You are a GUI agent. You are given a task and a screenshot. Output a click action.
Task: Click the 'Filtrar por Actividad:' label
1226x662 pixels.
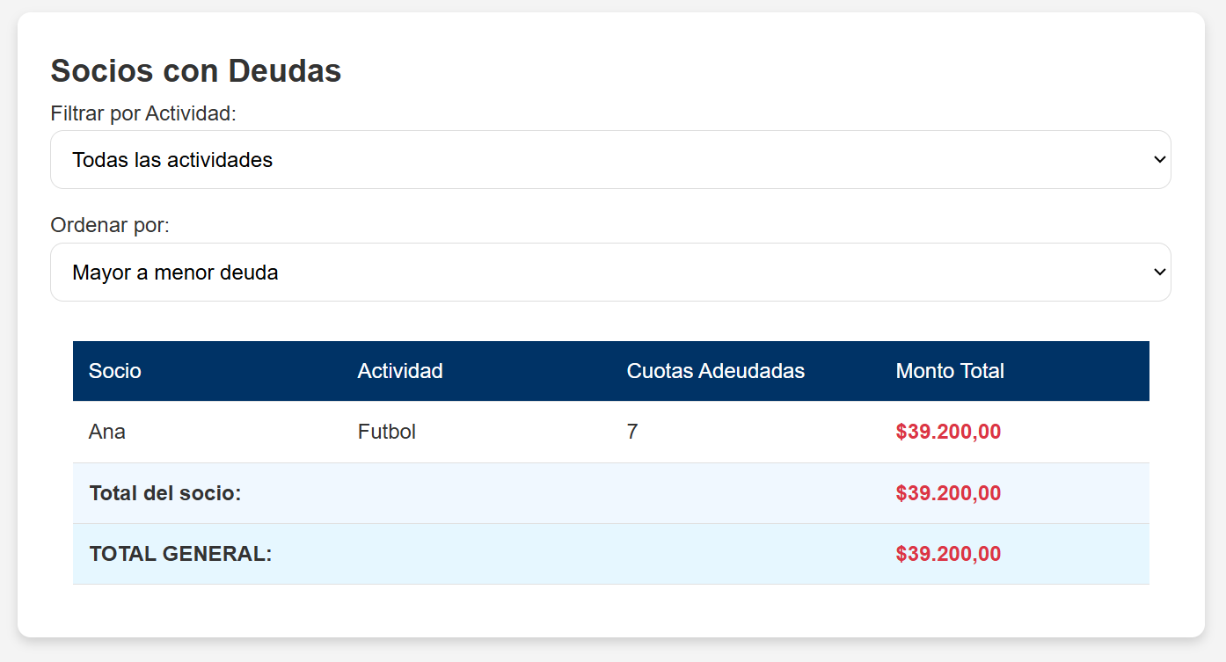tap(143, 113)
